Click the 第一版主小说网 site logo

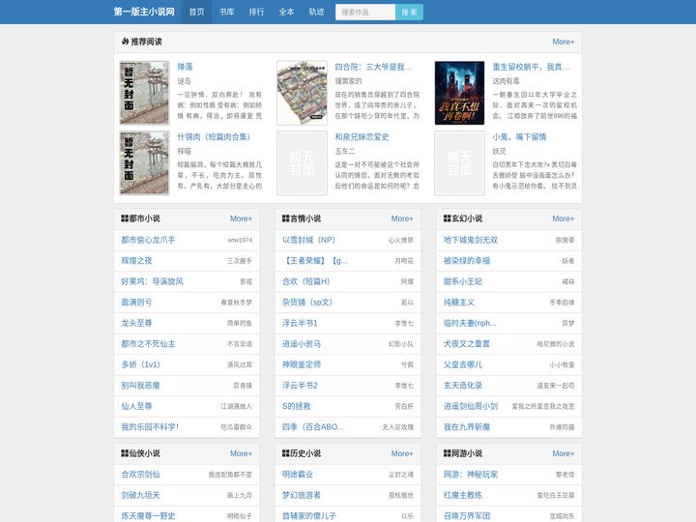[144, 12]
